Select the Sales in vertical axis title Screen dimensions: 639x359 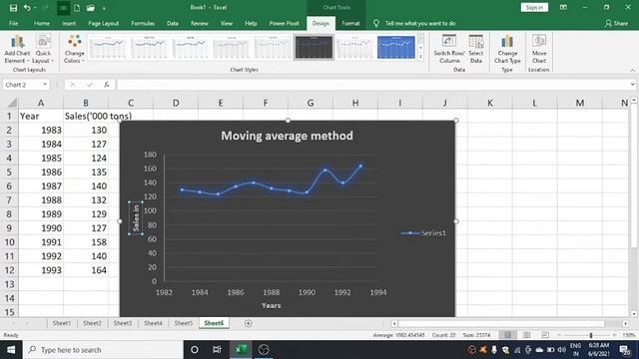click(x=136, y=217)
